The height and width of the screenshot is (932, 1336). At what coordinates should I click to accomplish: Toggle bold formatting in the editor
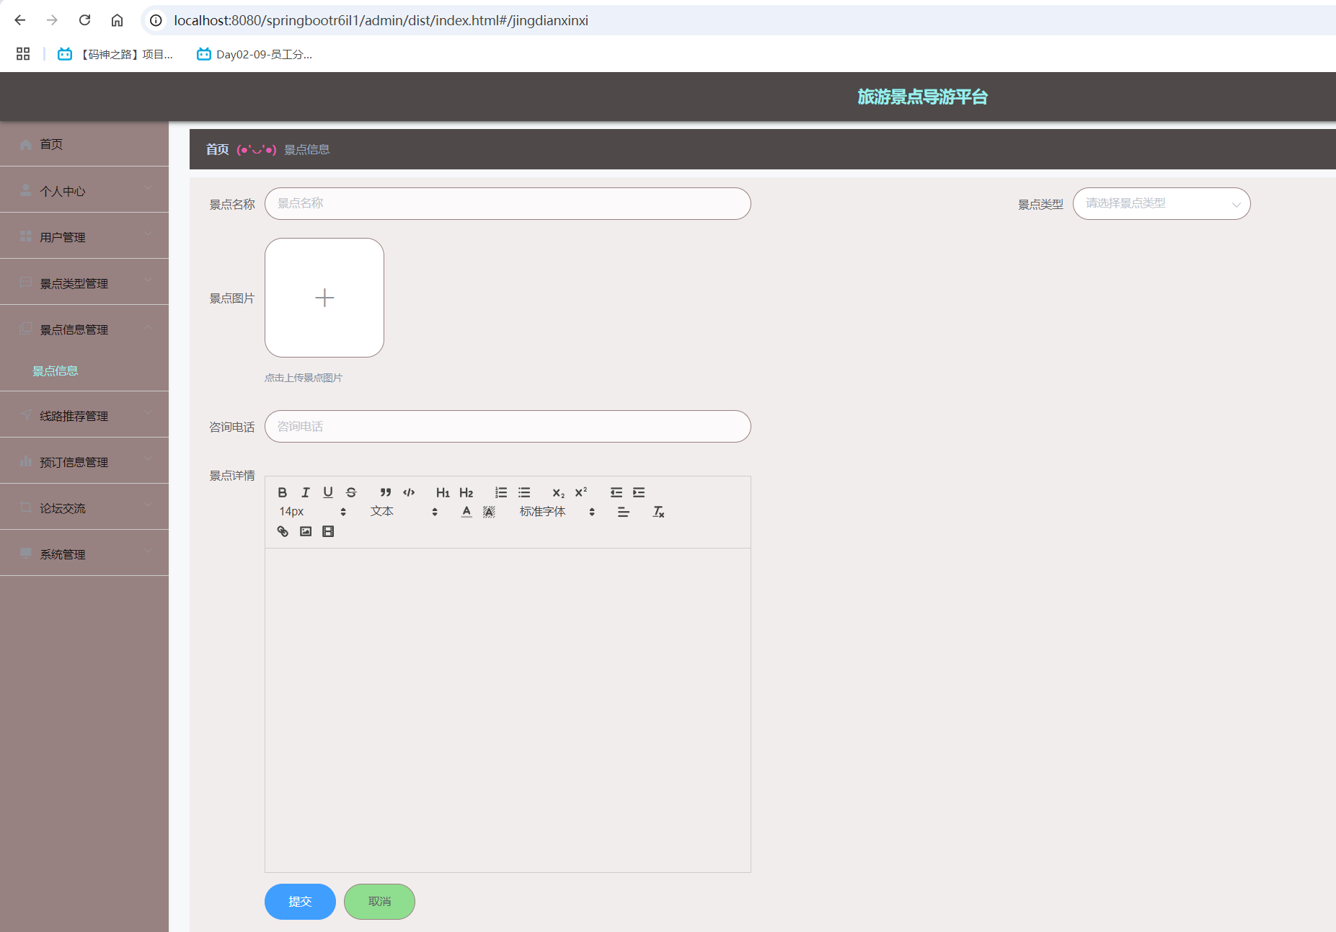pyautogui.click(x=283, y=492)
